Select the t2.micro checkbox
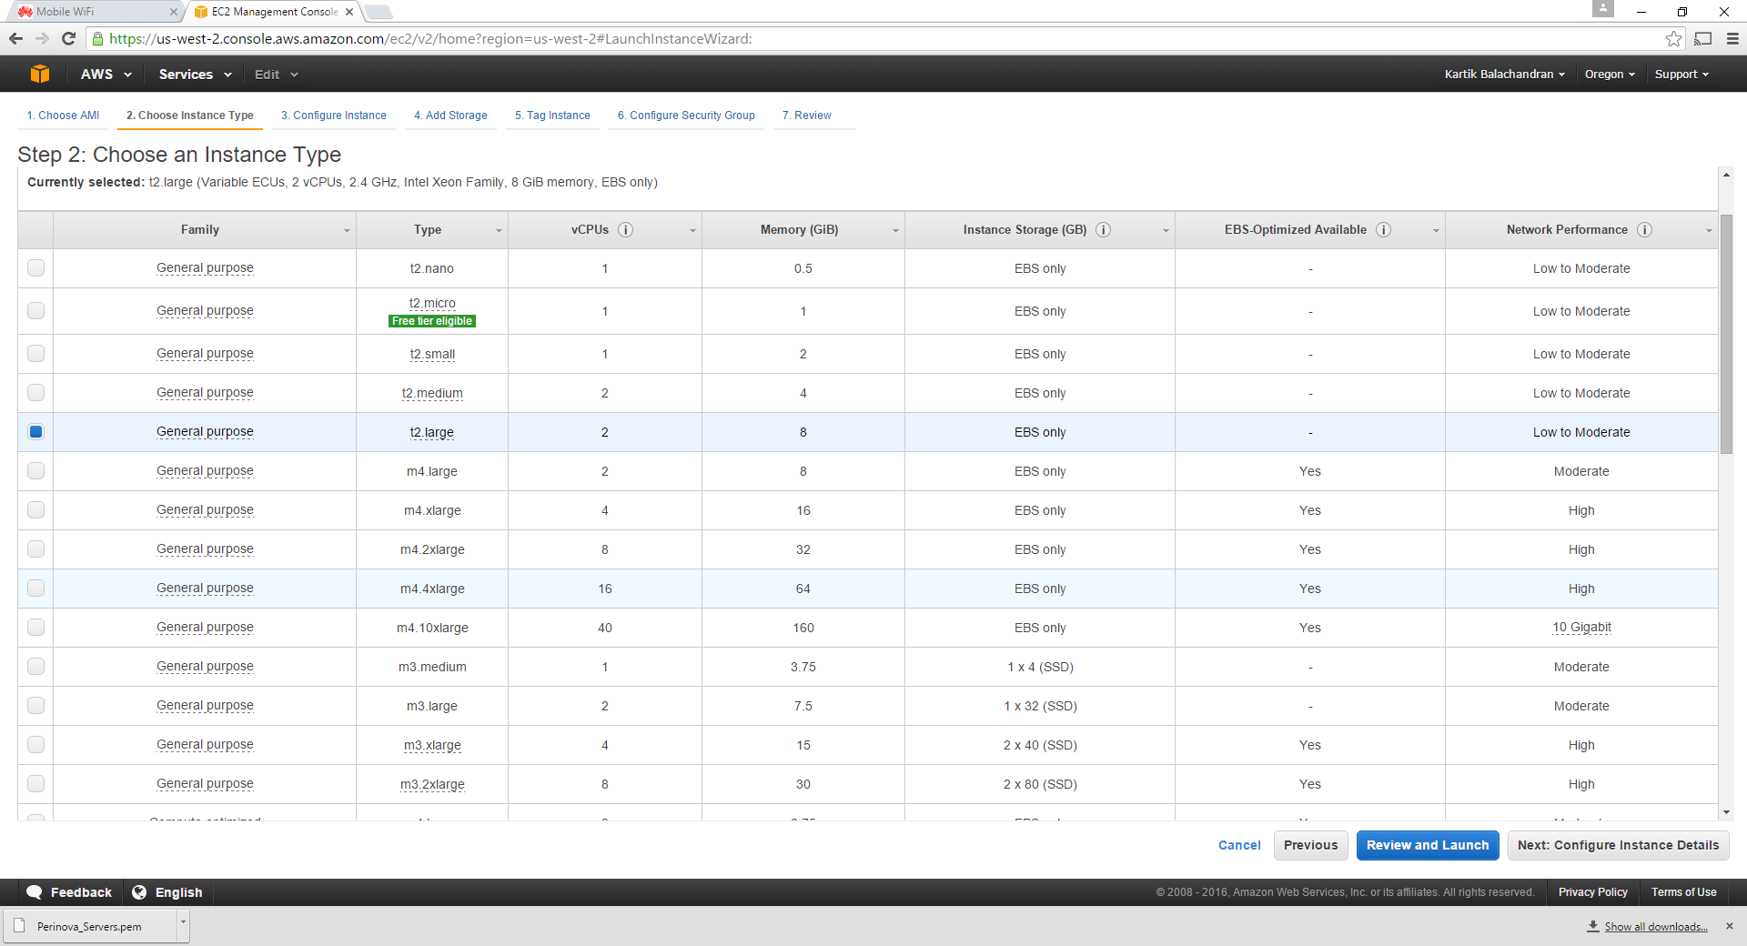Screen dimensions: 1747x946 click(35, 310)
